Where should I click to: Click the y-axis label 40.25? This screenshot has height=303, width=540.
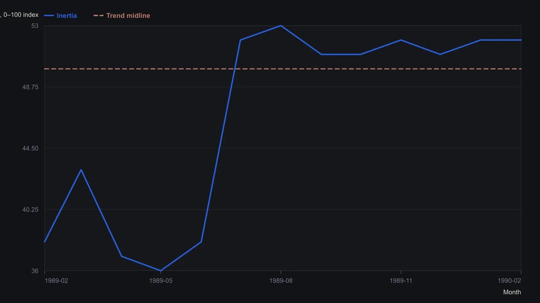(30, 210)
